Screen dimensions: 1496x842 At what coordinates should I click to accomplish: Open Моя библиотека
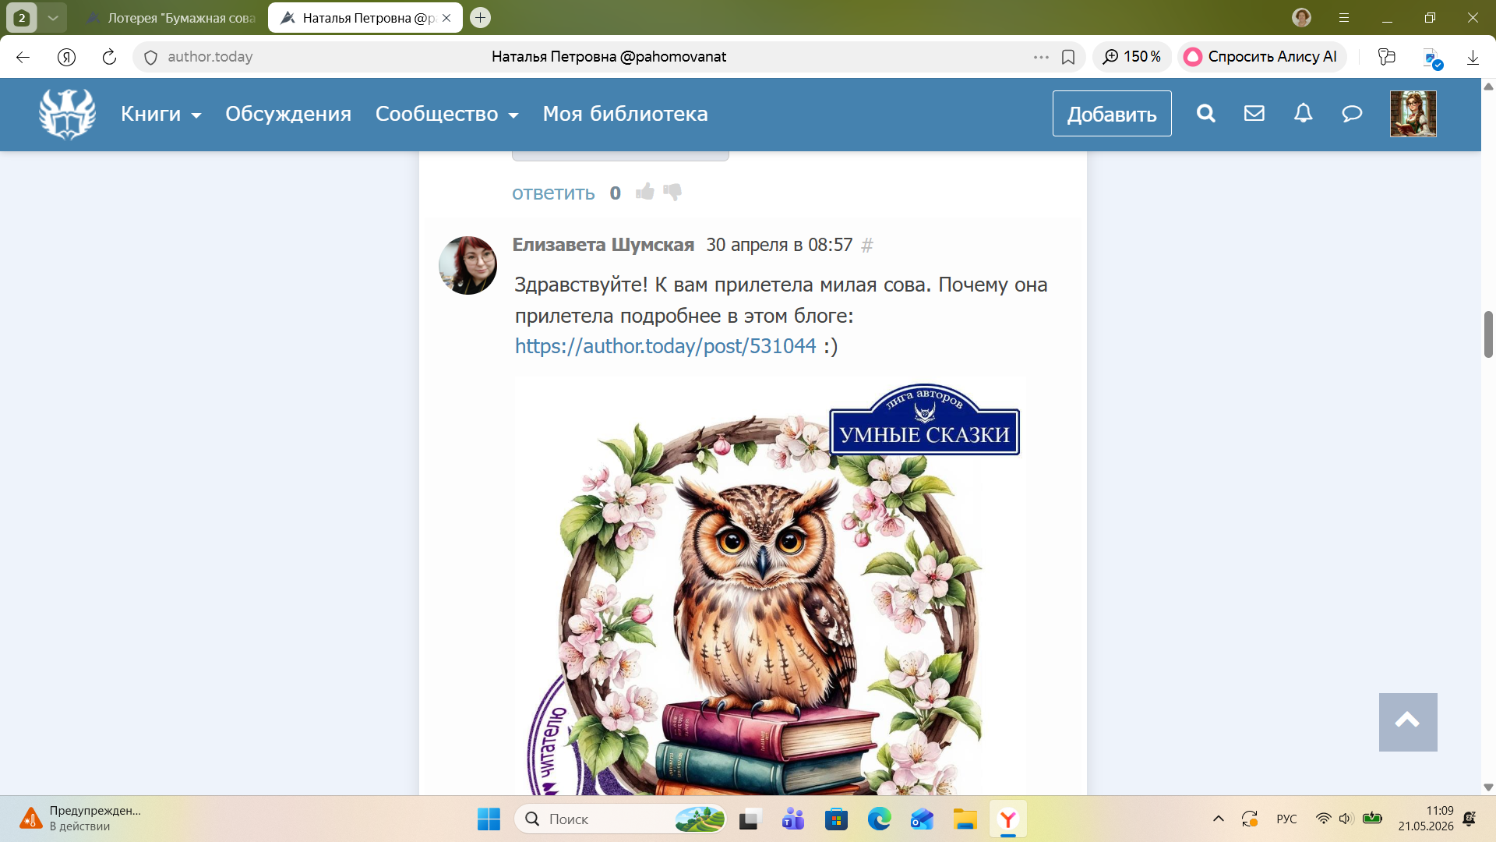(x=625, y=114)
